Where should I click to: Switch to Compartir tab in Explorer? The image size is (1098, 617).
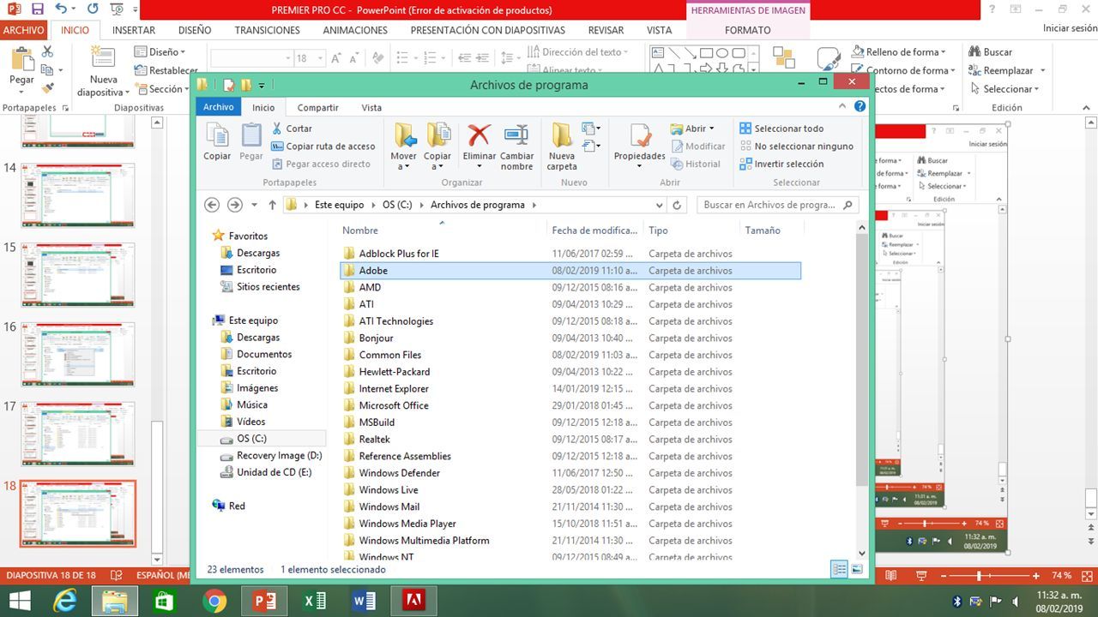317,107
